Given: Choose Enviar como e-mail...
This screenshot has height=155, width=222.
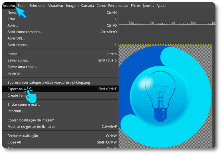Looking at the screenshot, I should [x=60, y=105].
